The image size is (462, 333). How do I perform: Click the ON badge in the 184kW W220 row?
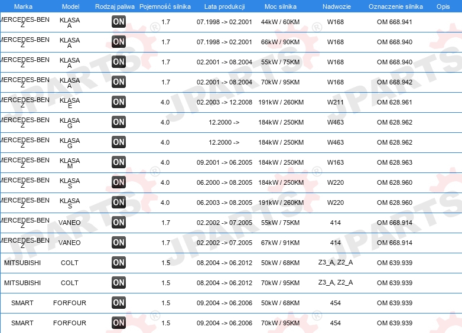[119, 182]
